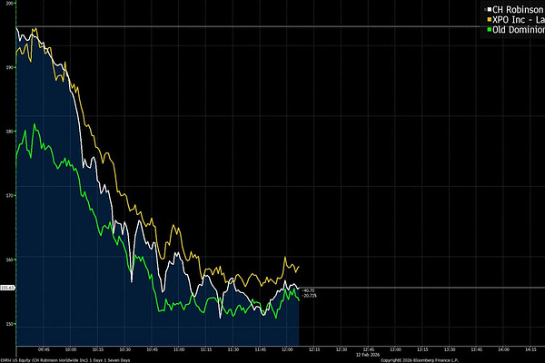Viewport: 545px width, 363px height.
Task: Click the 14:15 time axis label
Action: point(530,349)
